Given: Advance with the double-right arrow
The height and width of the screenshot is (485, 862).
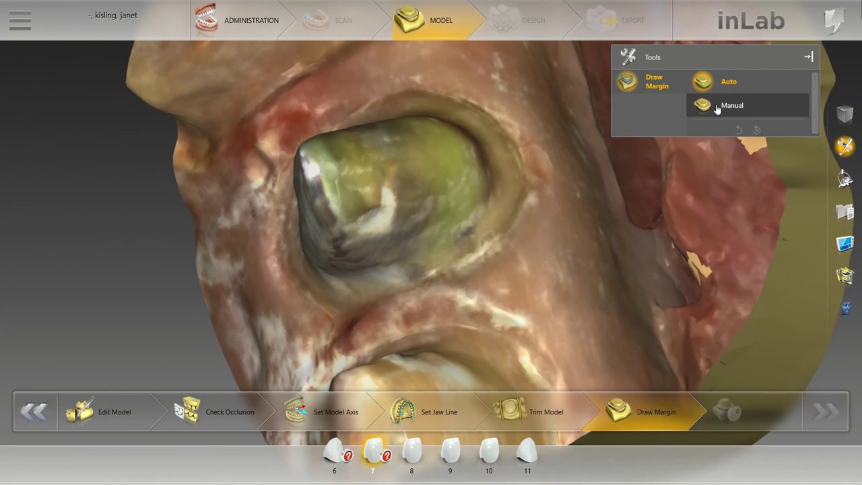Looking at the screenshot, I should 826,412.
